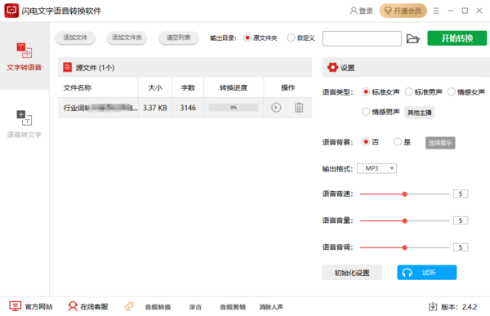The width and height of the screenshot is (490, 316).
Task: Set 语音背景 to 否
Action: click(x=370, y=142)
